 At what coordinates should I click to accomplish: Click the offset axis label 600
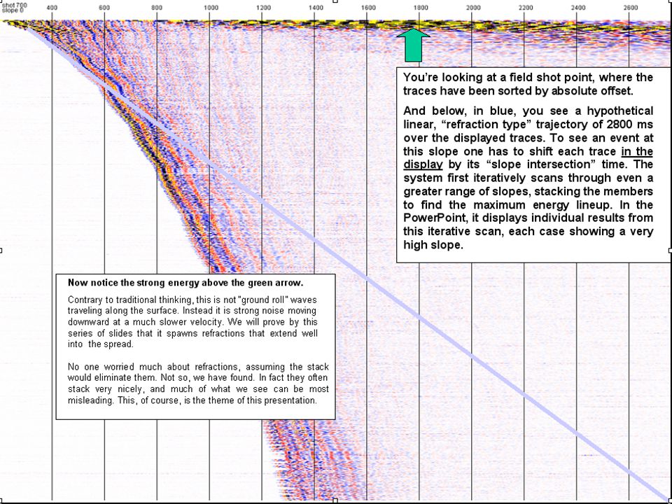click(x=104, y=8)
